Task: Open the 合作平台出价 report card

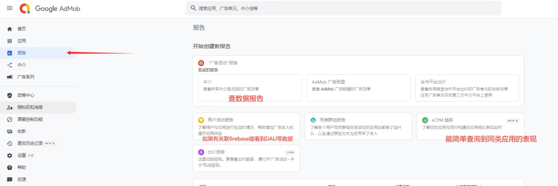Action: pos(467,88)
